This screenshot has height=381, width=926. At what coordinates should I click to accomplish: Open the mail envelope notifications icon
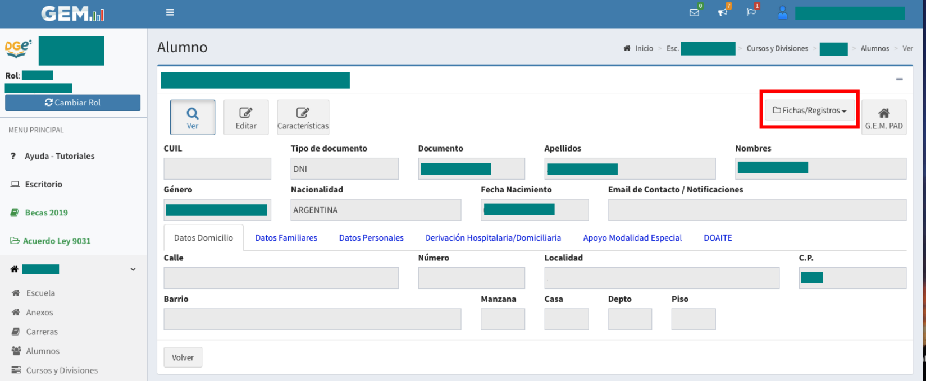[x=695, y=12]
